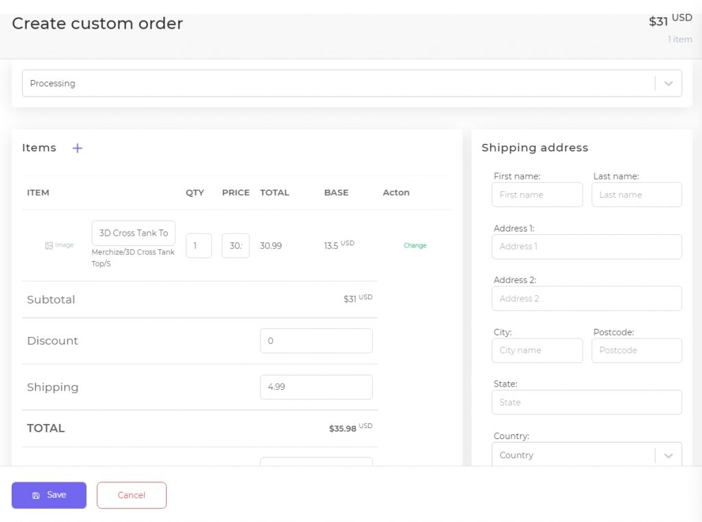Screen dimensions: 702x522
Task: Click the Discount field showing 0
Action: [x=316, y=340]
